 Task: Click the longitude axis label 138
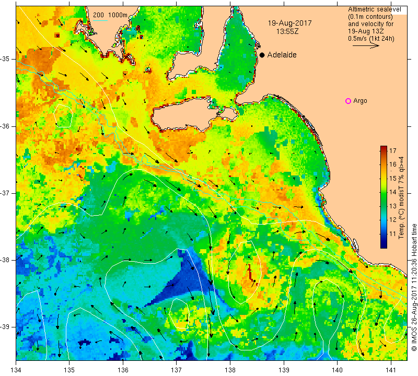coord(230,370)
